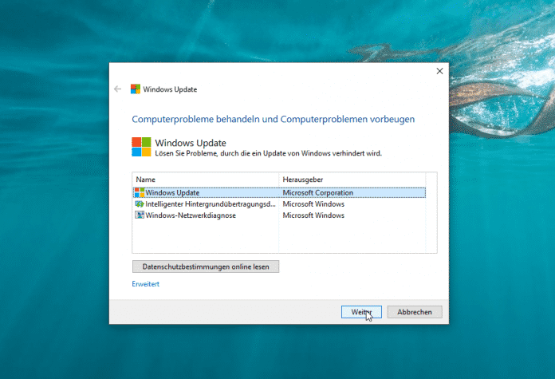The image size is (555, 379).
Task: Close the troubleshooter dialog with the X
Action: coord(439,71)
